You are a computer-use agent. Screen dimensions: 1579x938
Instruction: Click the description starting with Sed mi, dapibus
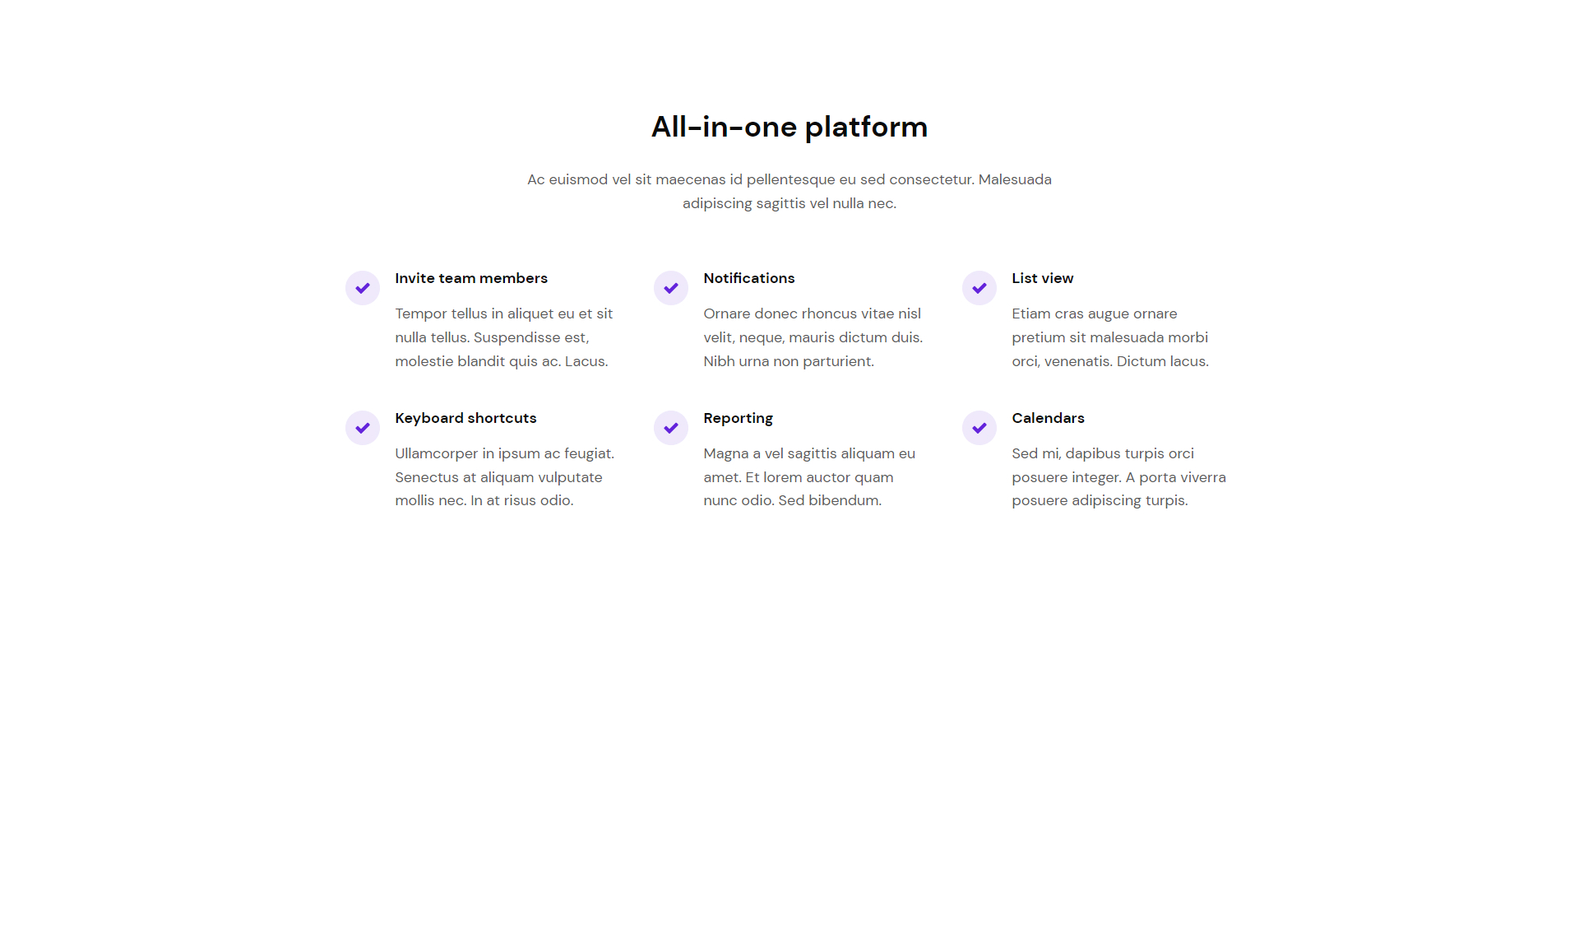coord(1119,476)
